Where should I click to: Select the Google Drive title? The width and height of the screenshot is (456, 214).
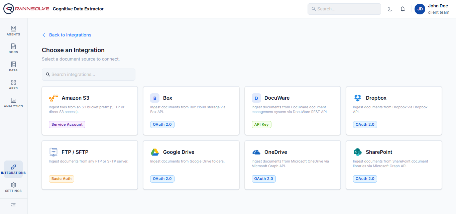[x=179, y=152]
